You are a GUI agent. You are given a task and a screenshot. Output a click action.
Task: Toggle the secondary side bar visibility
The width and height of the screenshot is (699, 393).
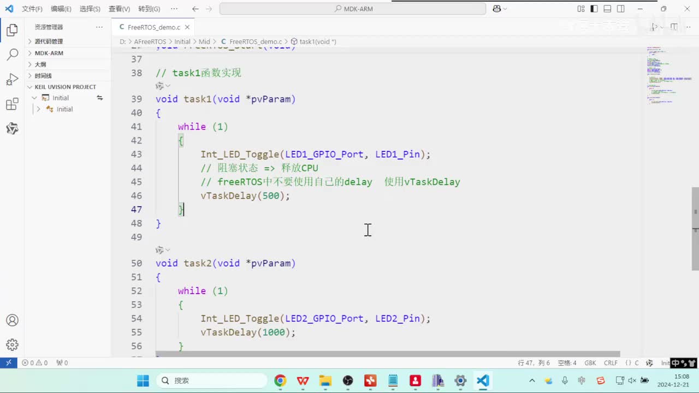tap(621, 9)
